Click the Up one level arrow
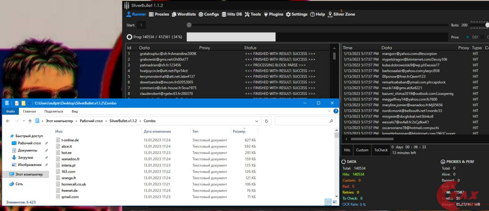Viewport: 489px width, 211px height. click(x=30, y=121)
